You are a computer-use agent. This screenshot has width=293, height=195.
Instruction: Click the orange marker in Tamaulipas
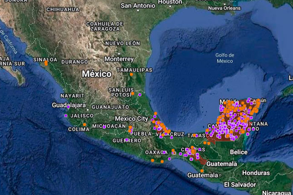coord(131,75)
